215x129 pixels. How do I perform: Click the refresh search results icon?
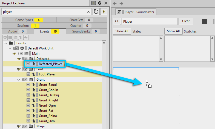(x=96, y=12)
